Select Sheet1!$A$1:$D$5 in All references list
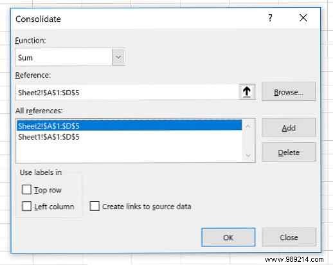The height and width of the screenshot is (265, 333). 129,137
